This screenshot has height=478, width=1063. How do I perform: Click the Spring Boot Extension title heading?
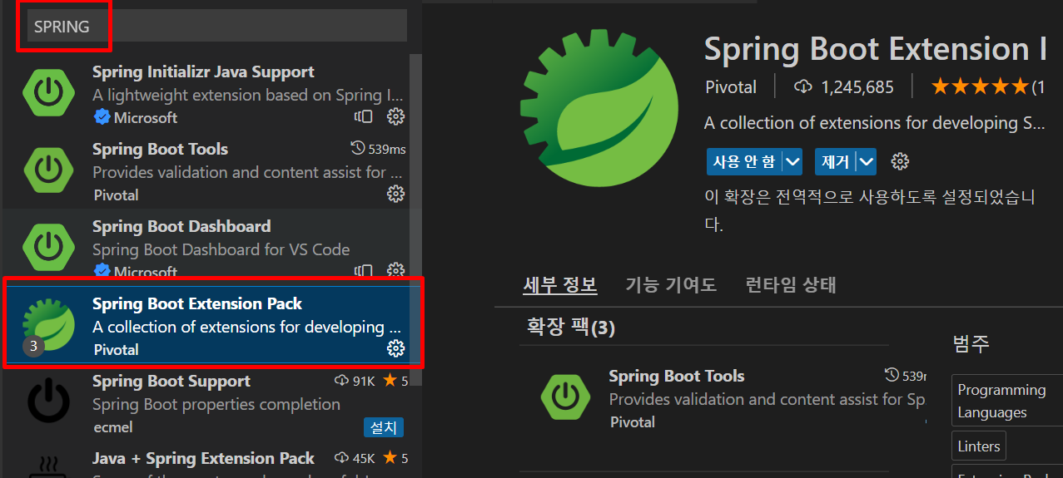(x=876, y=49)
